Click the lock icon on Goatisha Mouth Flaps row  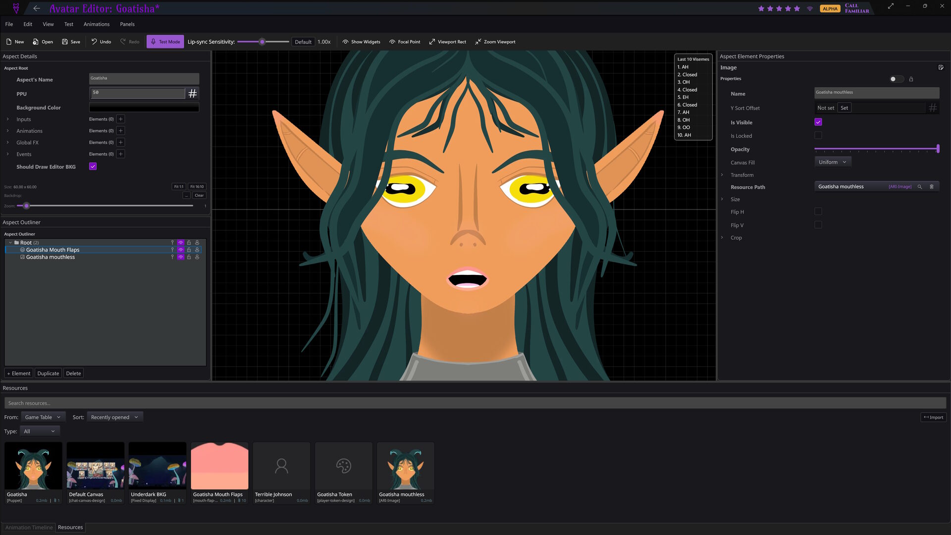click(x=189, y=250)
